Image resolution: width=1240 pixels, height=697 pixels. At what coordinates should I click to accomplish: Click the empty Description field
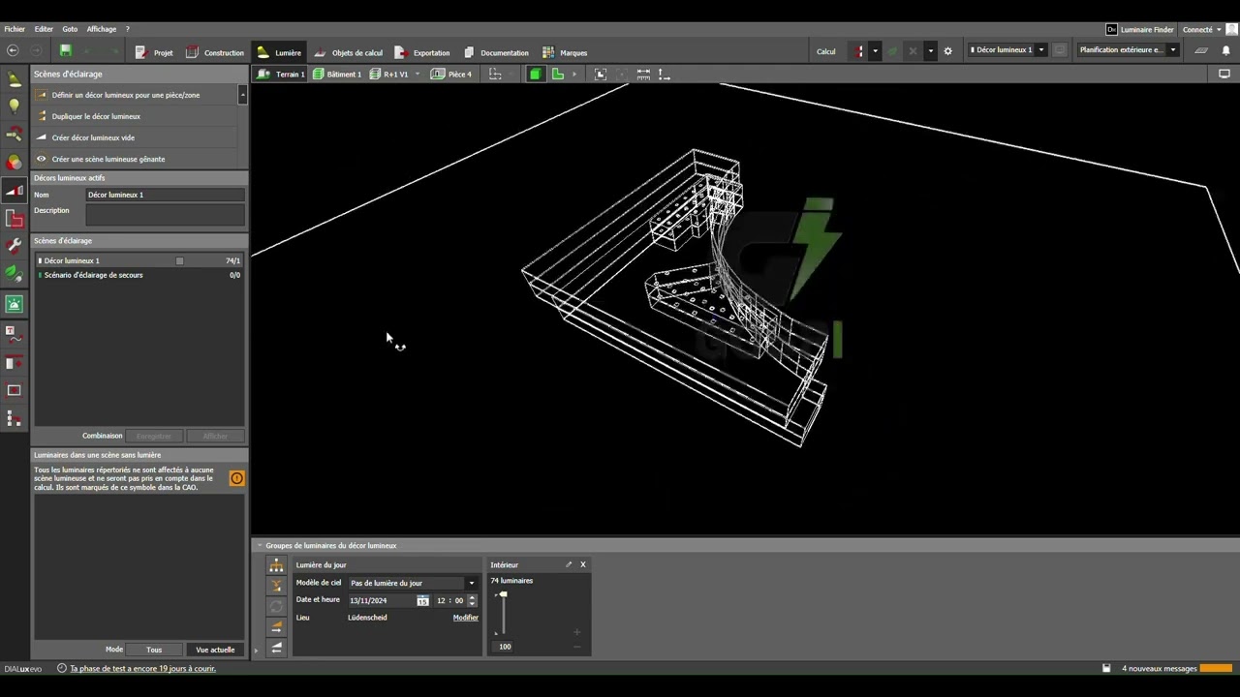165,214
